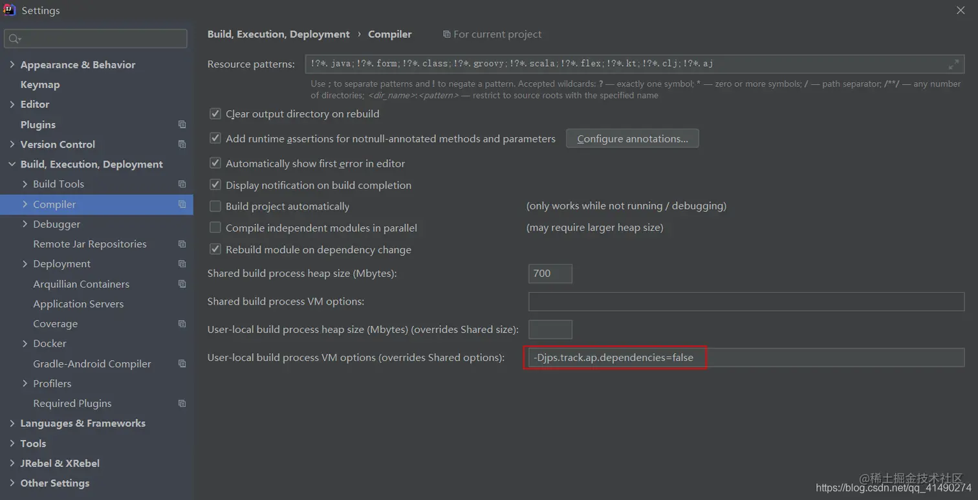Viewport: 978px width, 500px height.
Task: Click the project-level icon beside Version Control
Action: pyautogui.click(x=182, y=144)
